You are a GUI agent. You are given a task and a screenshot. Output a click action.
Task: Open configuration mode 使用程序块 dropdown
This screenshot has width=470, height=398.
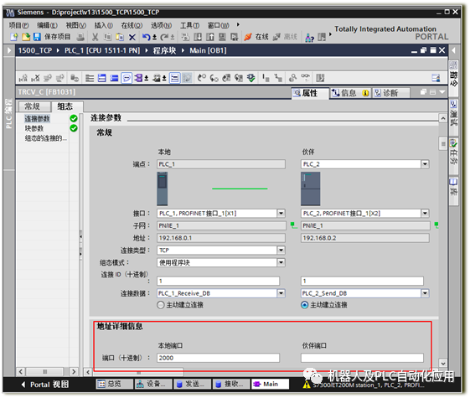[281, 263]
